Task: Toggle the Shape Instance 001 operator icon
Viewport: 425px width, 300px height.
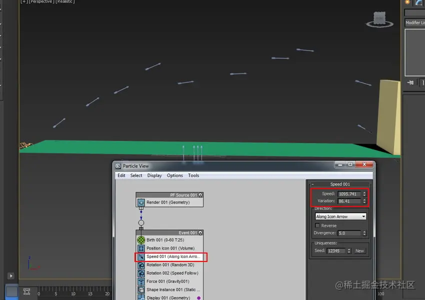Action: pyautogui.click(x=141, y=289)
